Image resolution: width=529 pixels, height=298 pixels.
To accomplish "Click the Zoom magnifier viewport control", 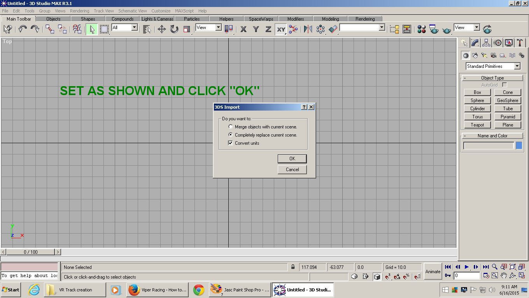I will tap(495, 267).
